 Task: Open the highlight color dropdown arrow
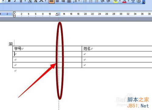[120, 1]
